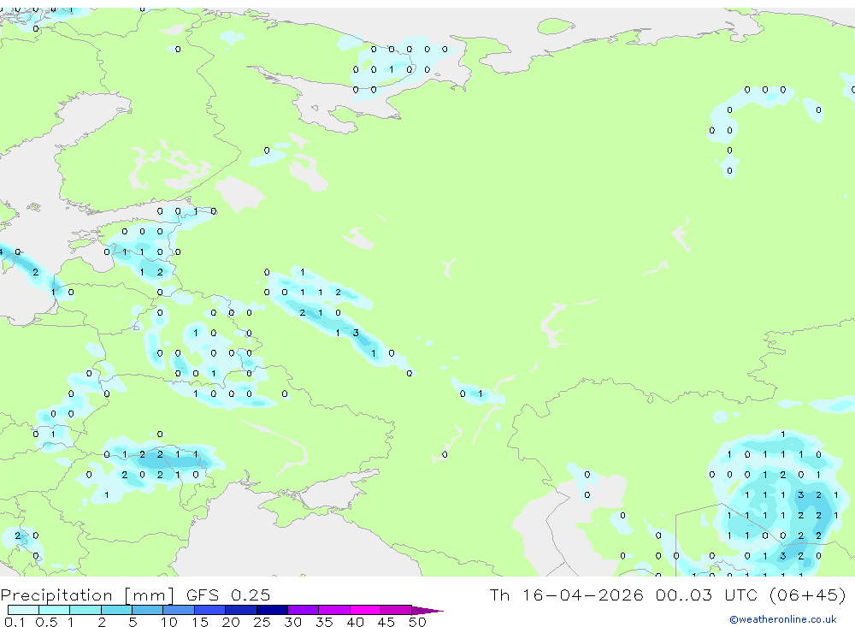Select the 45–50 mm legend color swatch
Viewport: 855px width, 627px height.
tap(397, 610)
